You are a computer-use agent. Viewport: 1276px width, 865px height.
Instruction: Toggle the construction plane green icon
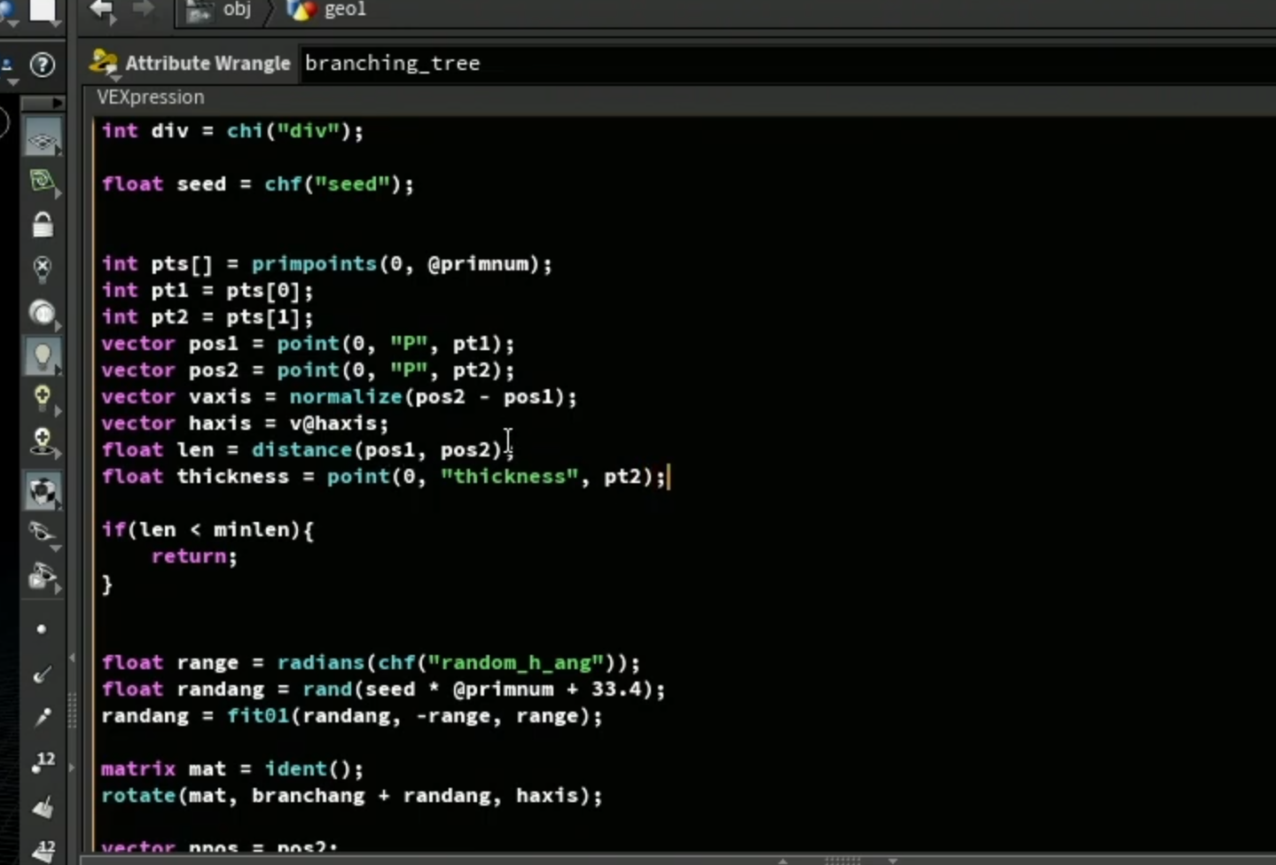pos(42,183)
